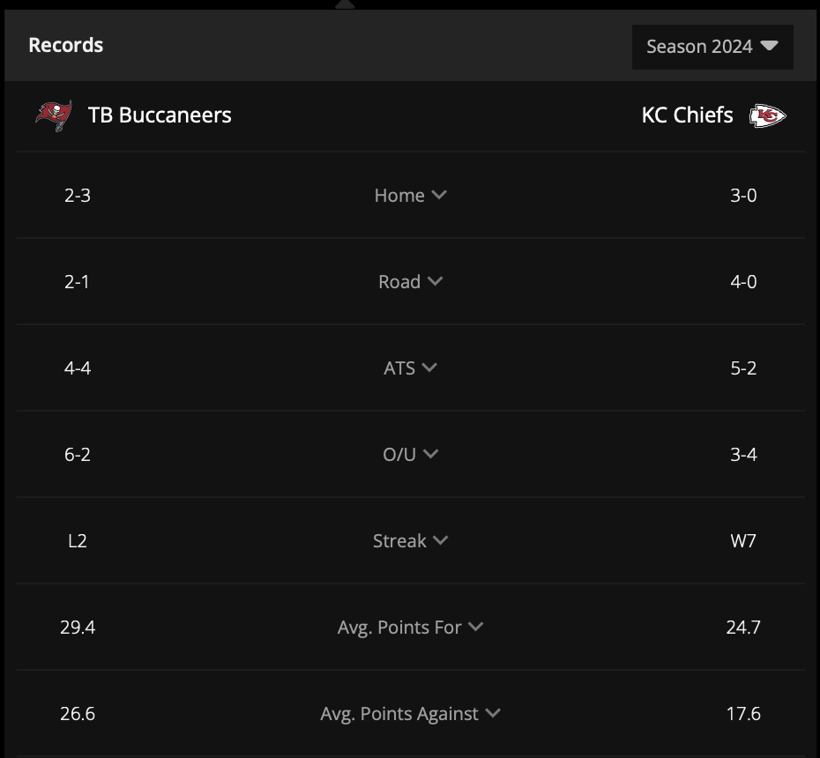Open the Season 2024 dropdown
Screen dimensions: 820x758
tap(712, 47)
